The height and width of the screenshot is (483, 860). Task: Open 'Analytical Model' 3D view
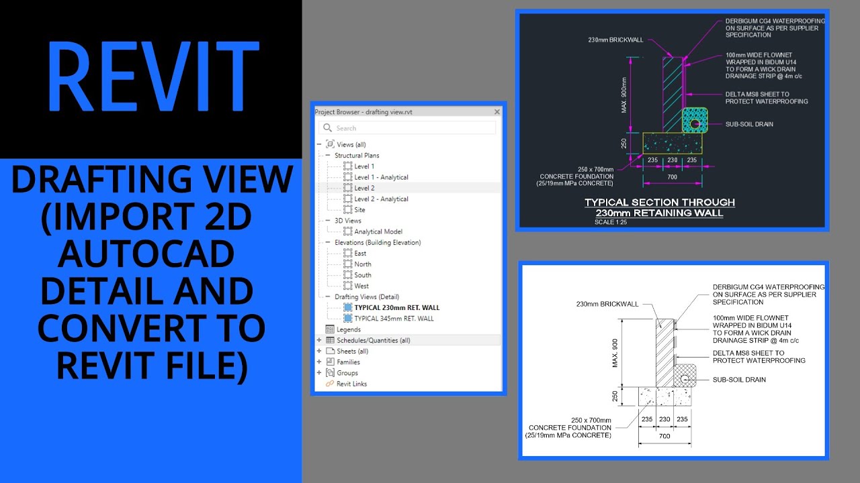(x=378, y=231)
